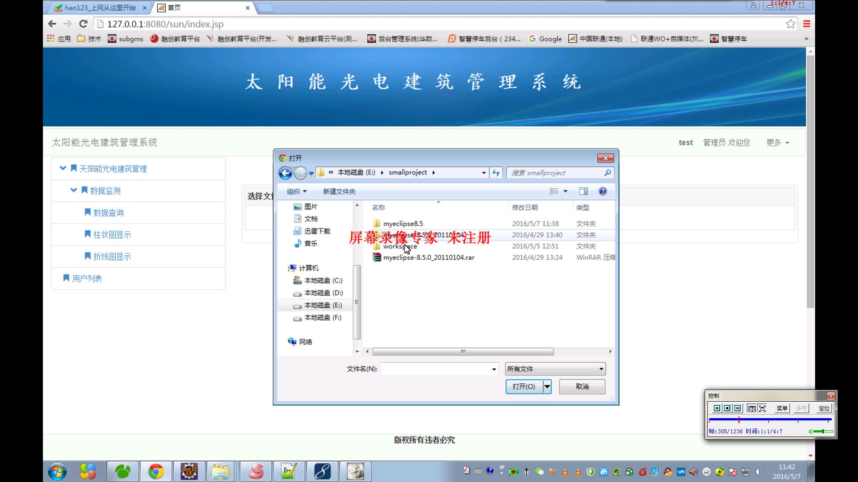Click the WeChat tray icon
Screen dimensions: 858x482
[x=539, y=472]
